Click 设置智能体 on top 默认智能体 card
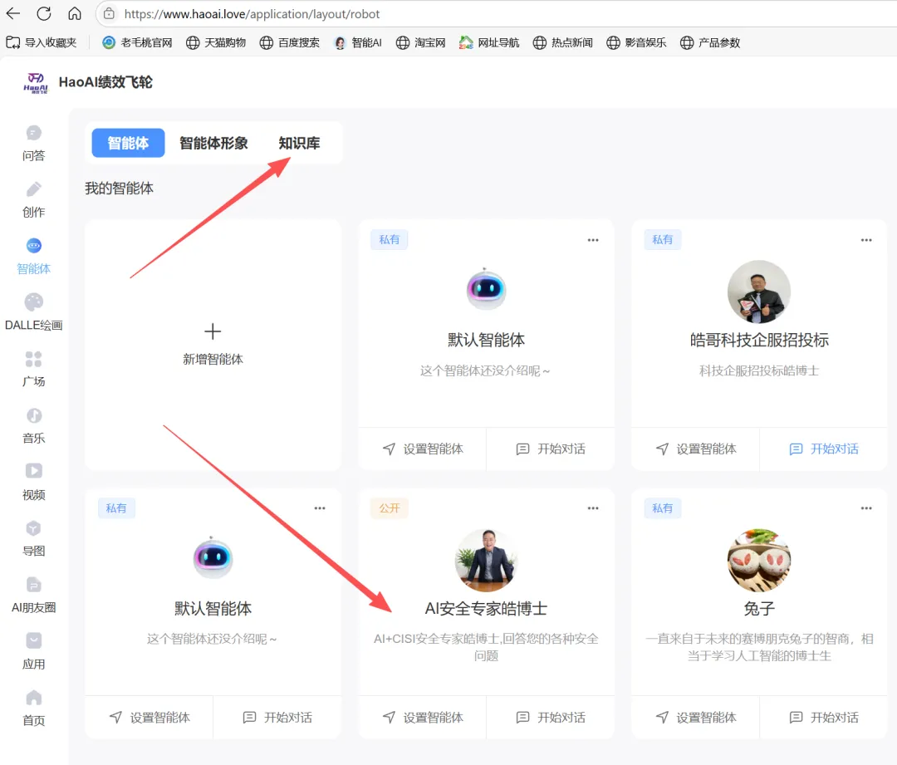 [423, 449]
